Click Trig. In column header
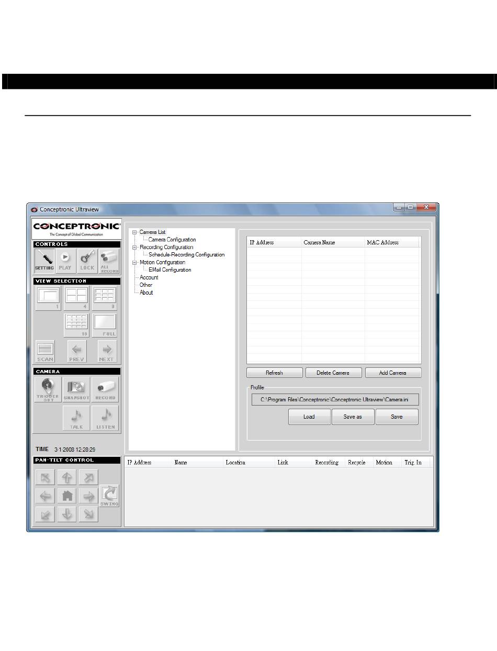Screen dimensions: 497x651 415,463
